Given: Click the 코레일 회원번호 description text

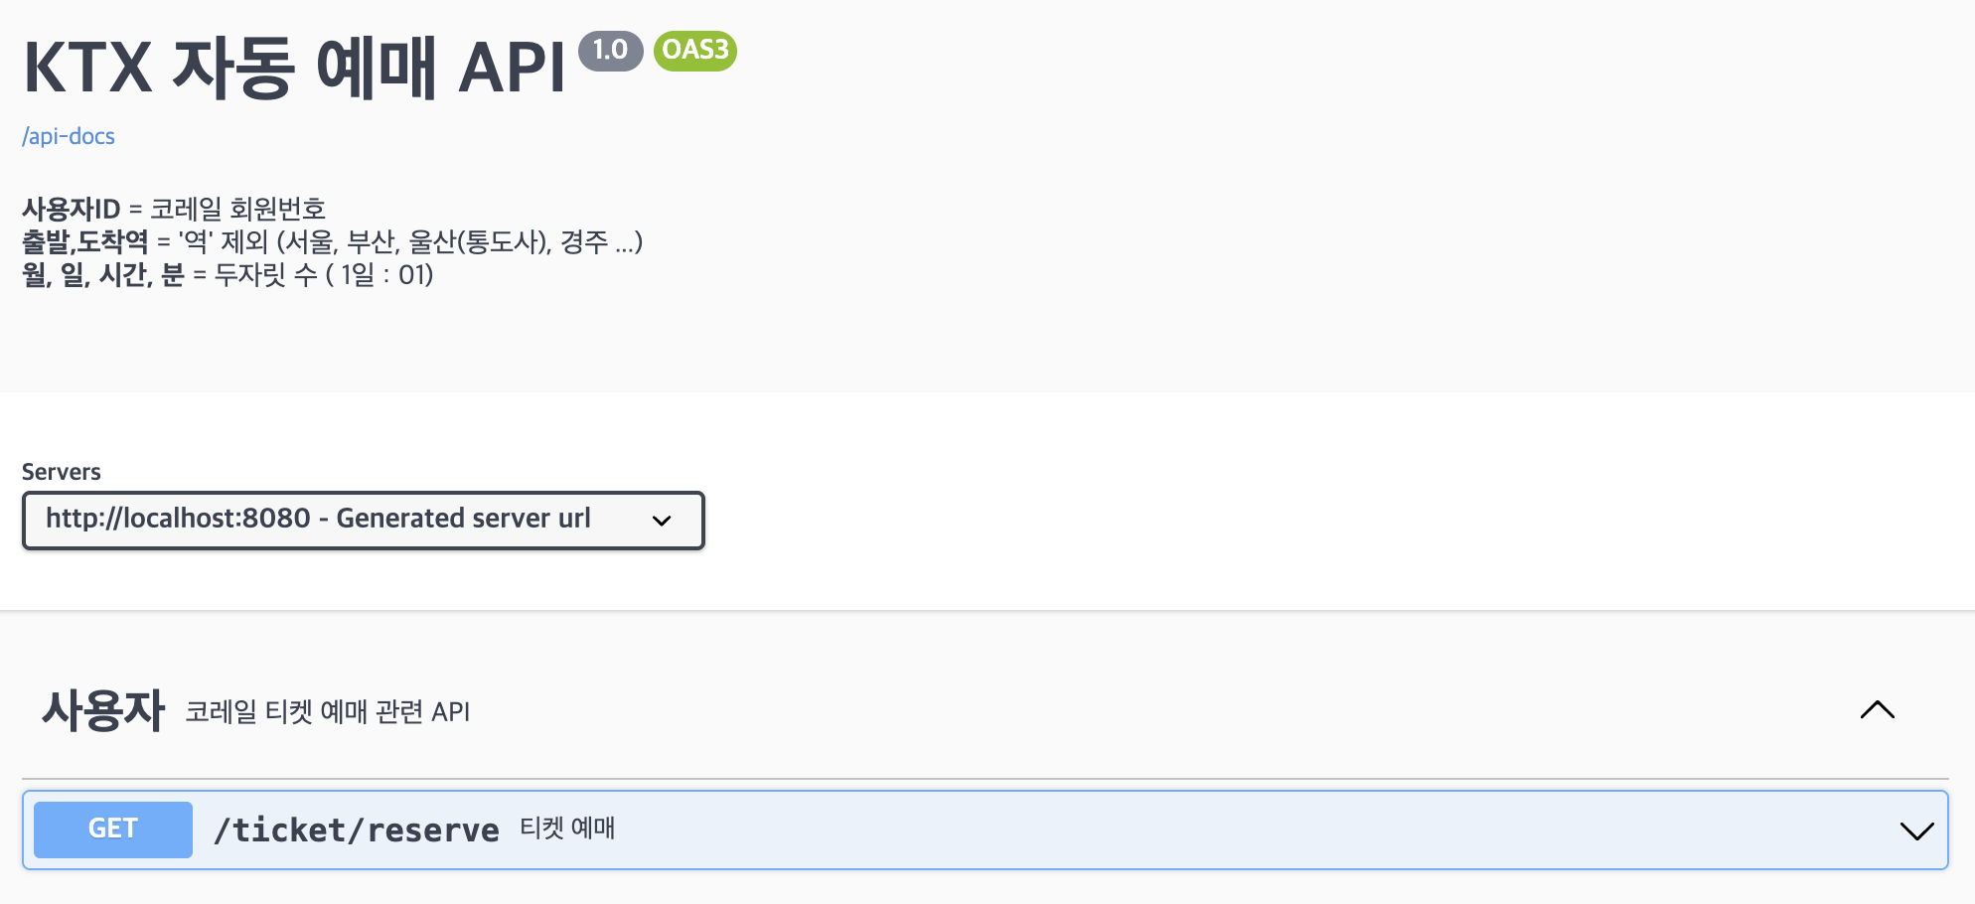Looking at the screenshot, I should point(237,209).
